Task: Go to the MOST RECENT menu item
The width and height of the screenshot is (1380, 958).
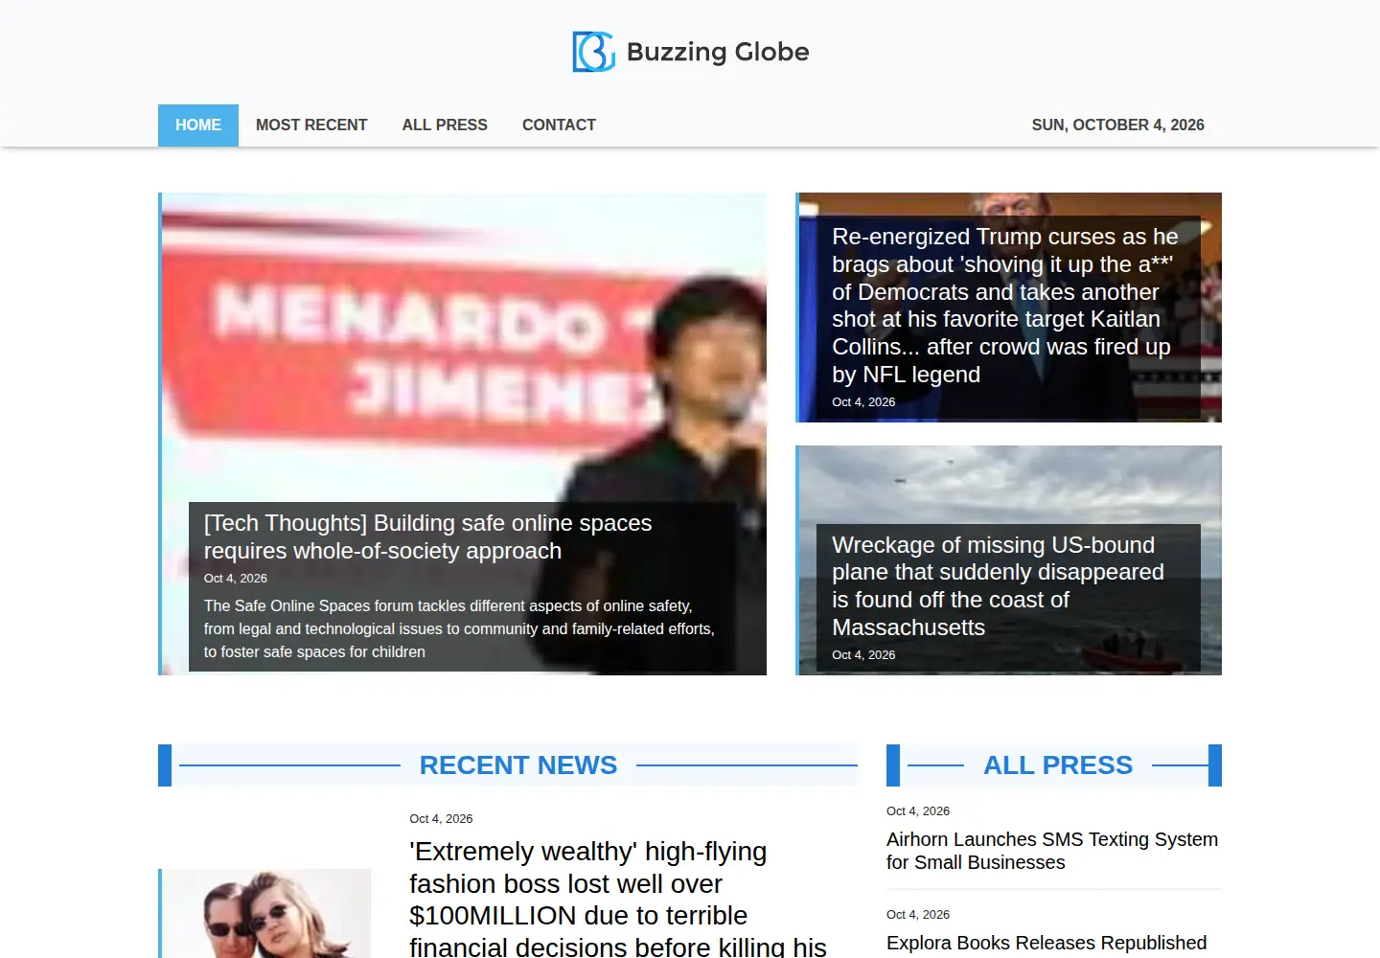Action: 311,125
